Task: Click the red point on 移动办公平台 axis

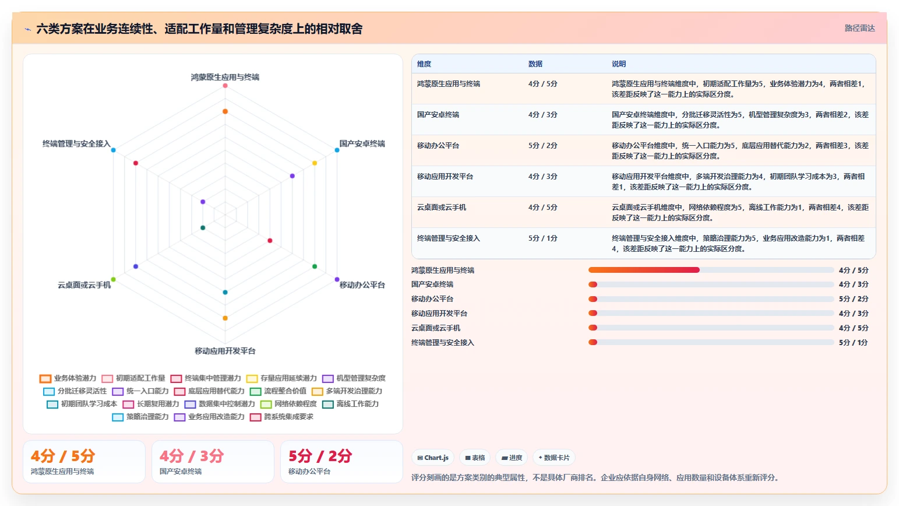Action: tap(270, 241)
